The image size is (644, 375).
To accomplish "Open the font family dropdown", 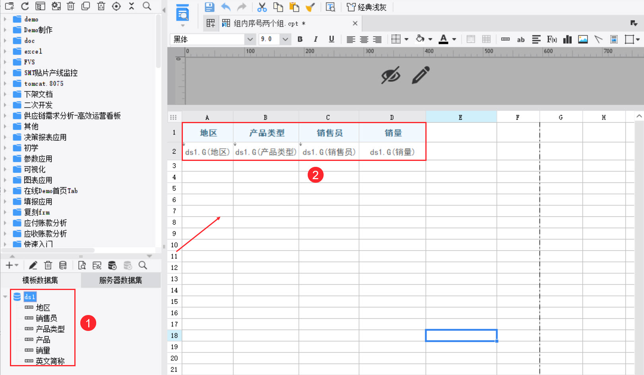I will 250,39.
